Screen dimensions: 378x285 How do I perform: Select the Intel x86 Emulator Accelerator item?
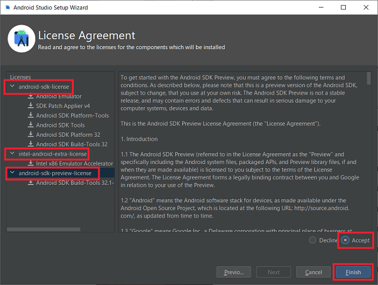[x=74, y=163]
